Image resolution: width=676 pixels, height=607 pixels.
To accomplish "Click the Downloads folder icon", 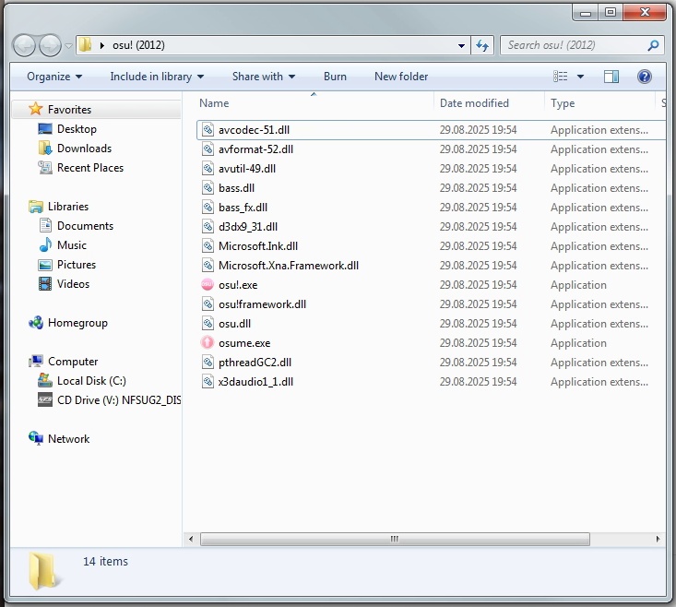I will 45,149.
